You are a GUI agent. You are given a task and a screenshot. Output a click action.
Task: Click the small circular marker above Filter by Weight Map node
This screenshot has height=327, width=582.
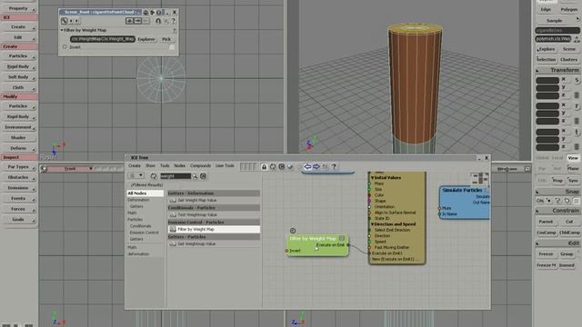click(293, 231)
